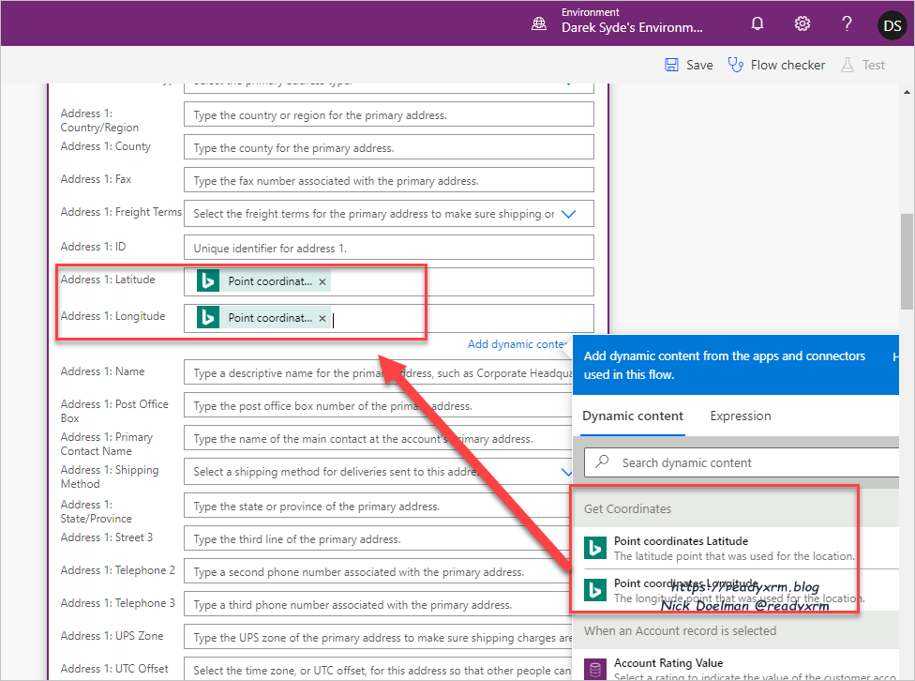Open settings gear in header
Viewport: 915px width, 681px height.
tap(802, 24)
